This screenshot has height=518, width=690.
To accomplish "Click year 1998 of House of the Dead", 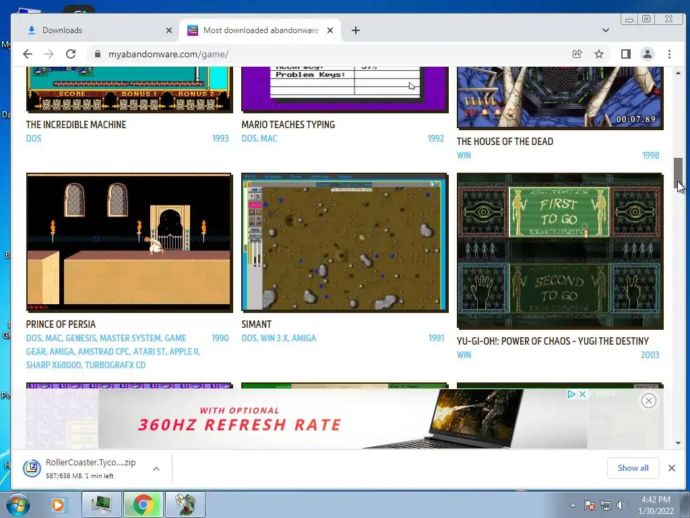I will [651, 155].
